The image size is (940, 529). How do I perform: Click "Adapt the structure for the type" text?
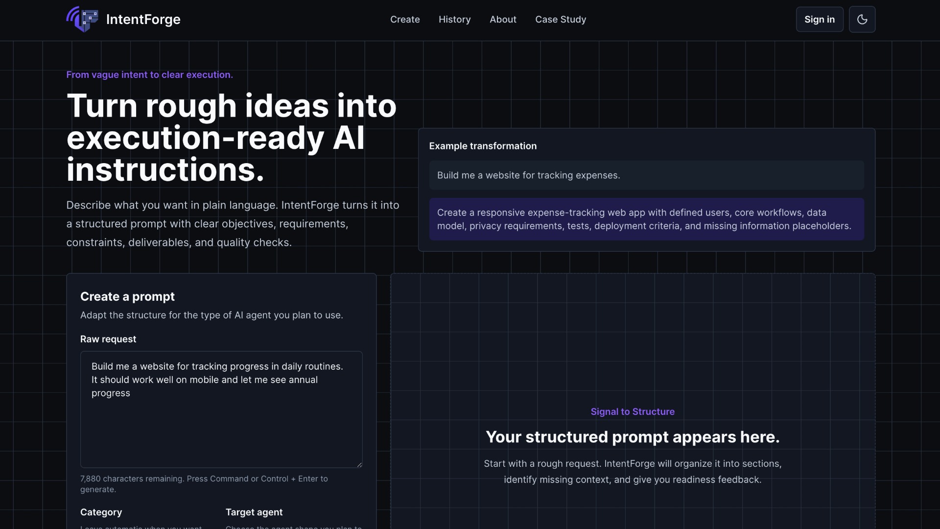[x=211, y=315]
